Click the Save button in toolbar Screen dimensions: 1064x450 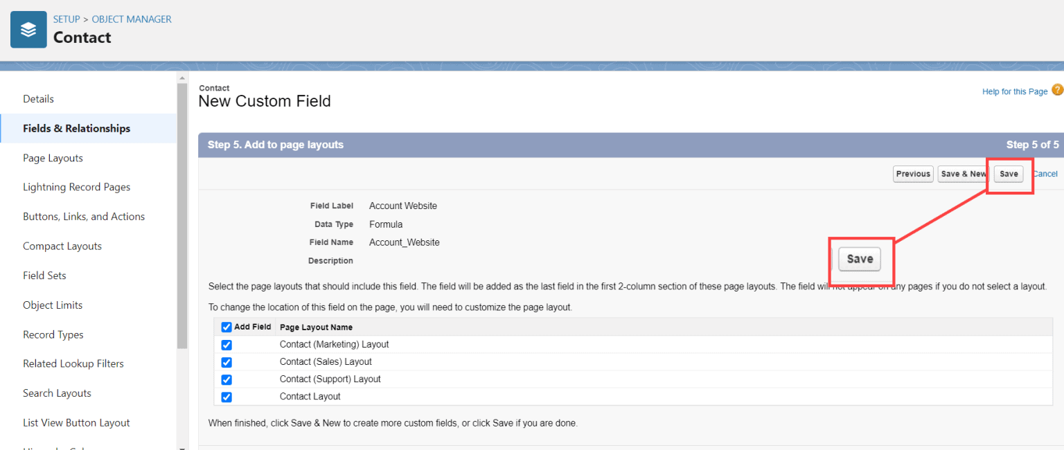[1009, 174]
